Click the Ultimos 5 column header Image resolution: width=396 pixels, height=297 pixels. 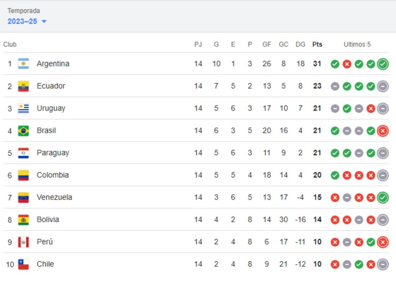click(x=357, y=44)
